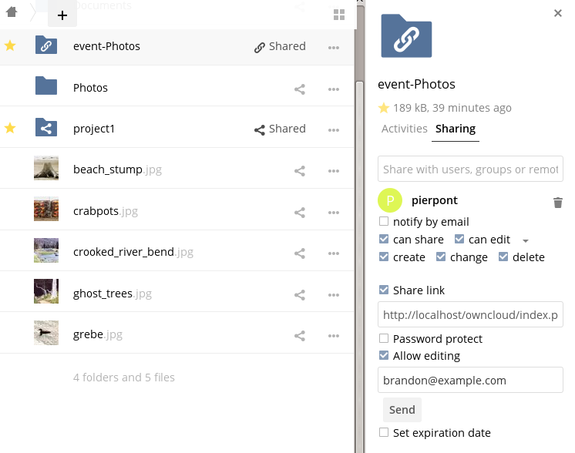The width and height of the screenshot is (575, 453).
Task: Open the Shared link for event-Photos
Action: click(x=280, y=47)
